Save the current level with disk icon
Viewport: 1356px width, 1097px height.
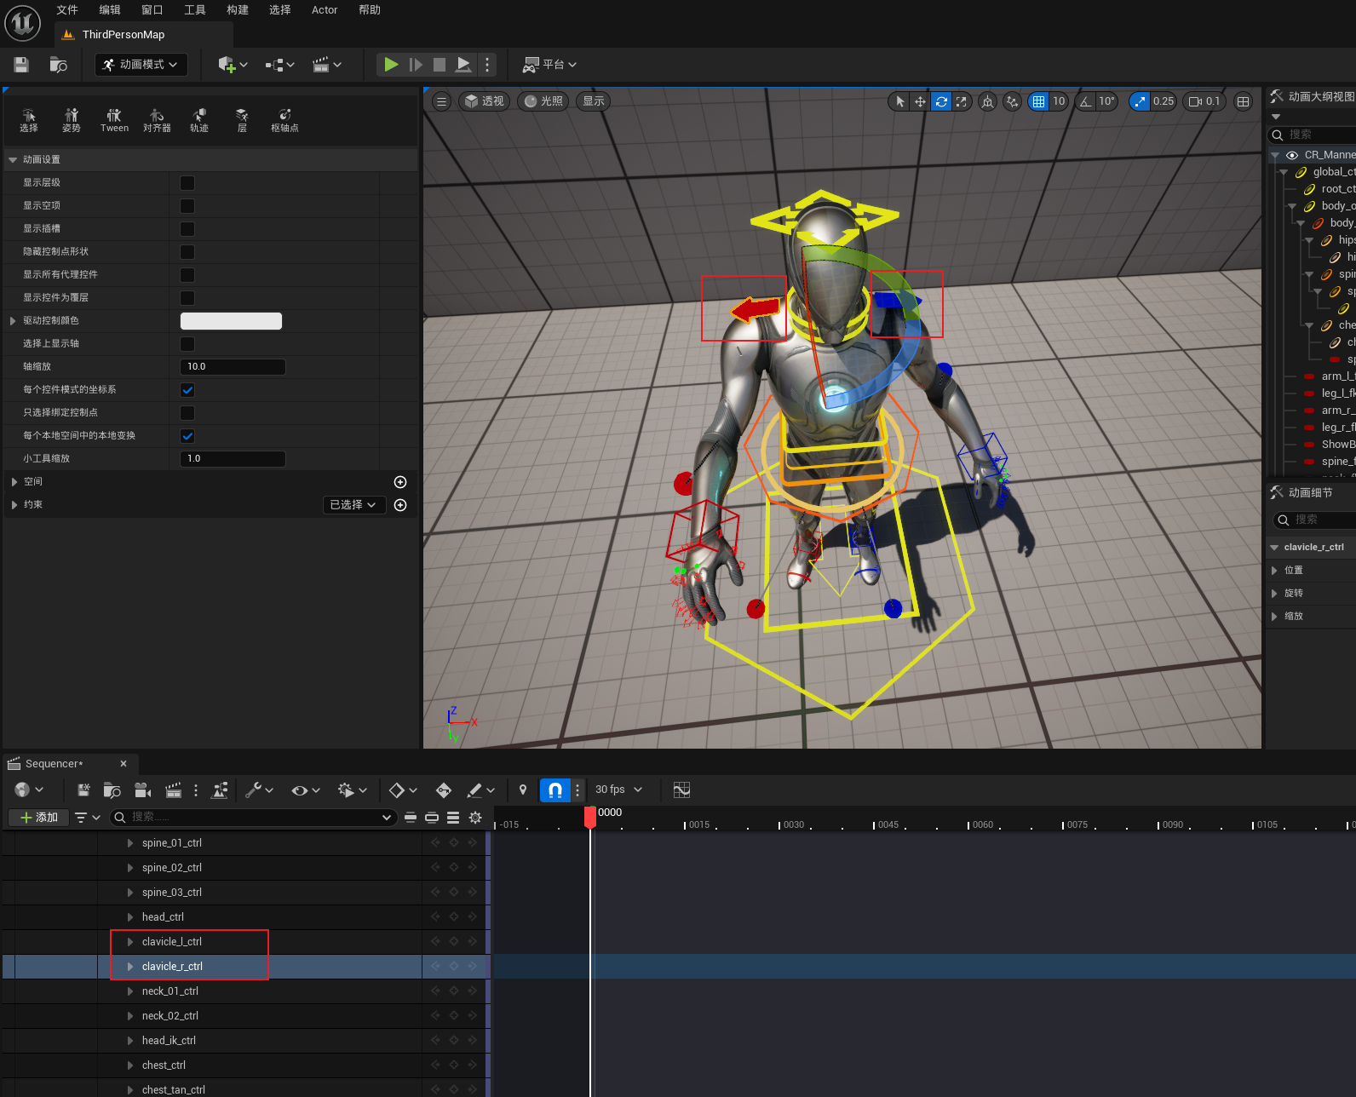point(21,65)
